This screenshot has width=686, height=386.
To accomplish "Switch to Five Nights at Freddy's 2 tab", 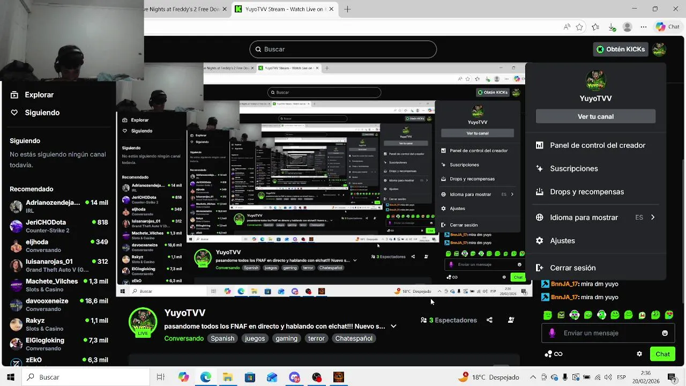I will pos(187,9).
